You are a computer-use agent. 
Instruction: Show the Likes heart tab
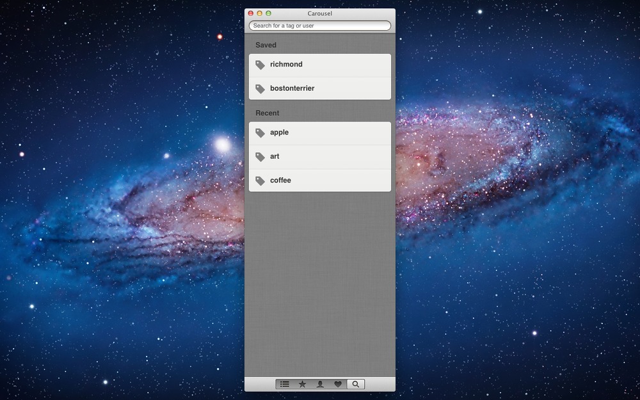coord(338,384)
